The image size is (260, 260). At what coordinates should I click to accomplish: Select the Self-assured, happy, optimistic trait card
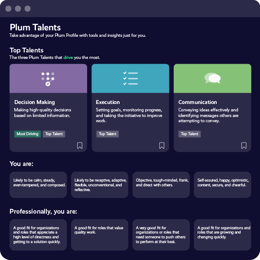223,185
